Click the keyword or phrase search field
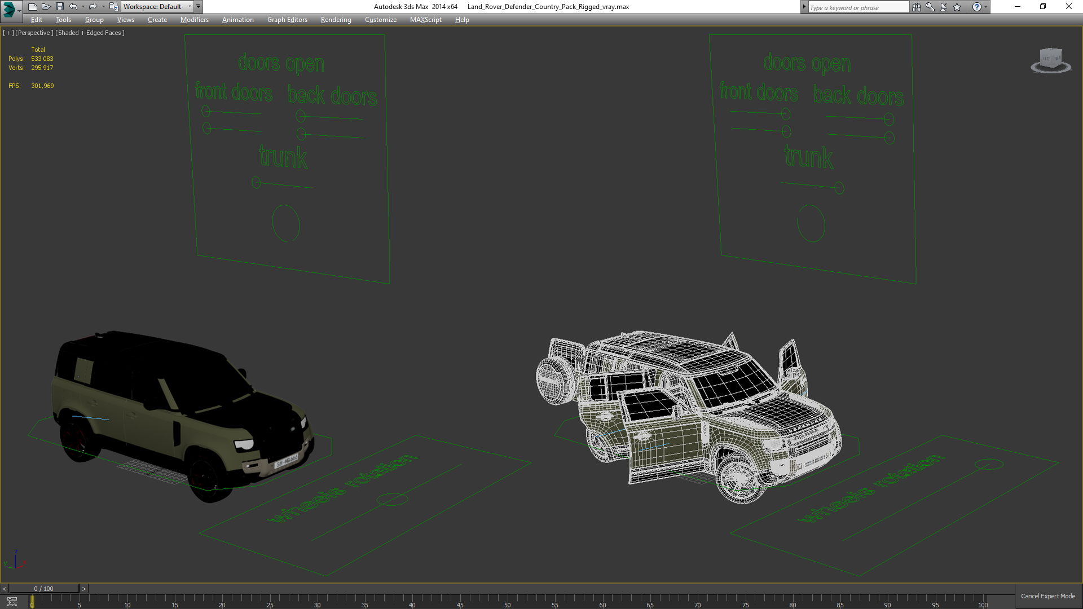The image size is (1083, 609). 858,7
